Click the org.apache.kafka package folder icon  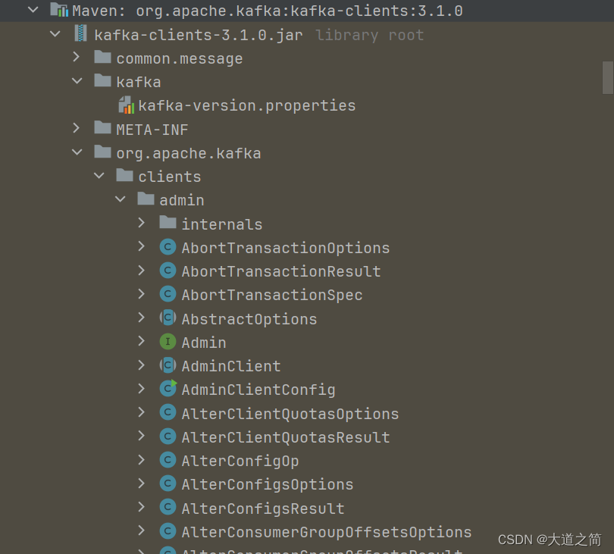(x=102, y=152)
